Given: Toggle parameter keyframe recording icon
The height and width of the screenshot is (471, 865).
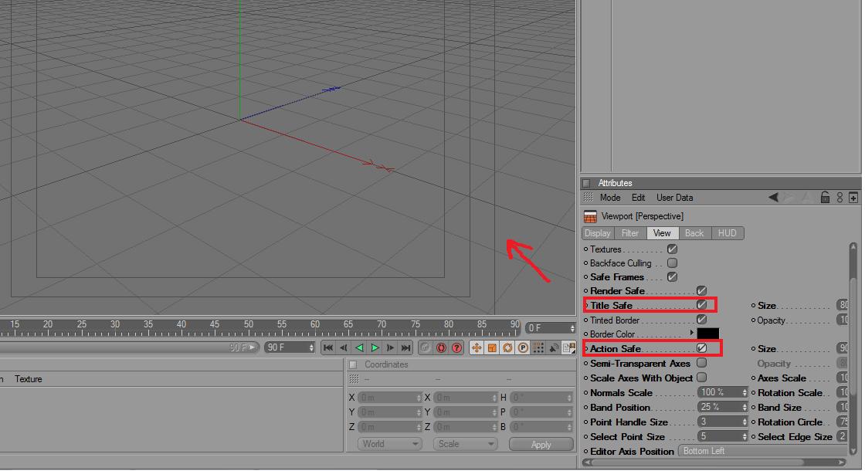Looking at the screenshot, I should (x=523, y=347).
